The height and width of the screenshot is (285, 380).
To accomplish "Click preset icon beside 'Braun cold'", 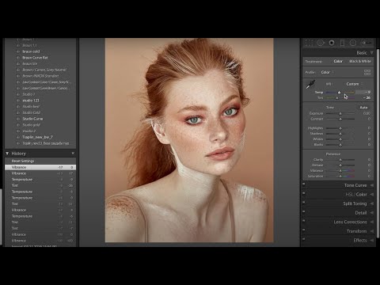I will point(18,51).
